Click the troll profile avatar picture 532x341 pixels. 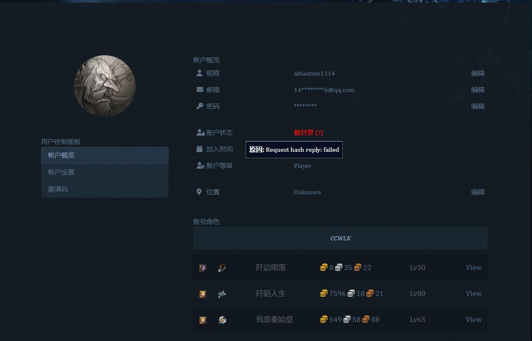click(105, 86)
